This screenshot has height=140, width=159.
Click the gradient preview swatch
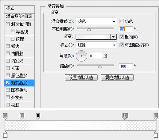93,37
